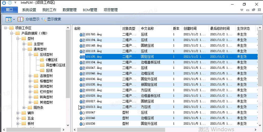
Task: Click the file list horizontal scrollbar
Action: (x=121, y=130)
